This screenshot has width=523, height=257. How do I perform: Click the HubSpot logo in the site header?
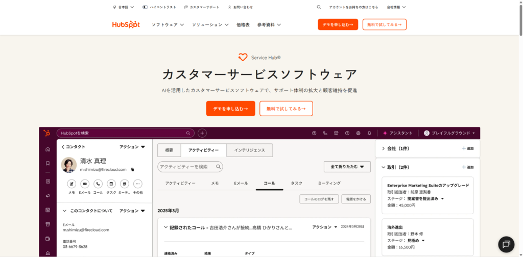[126, 24]
